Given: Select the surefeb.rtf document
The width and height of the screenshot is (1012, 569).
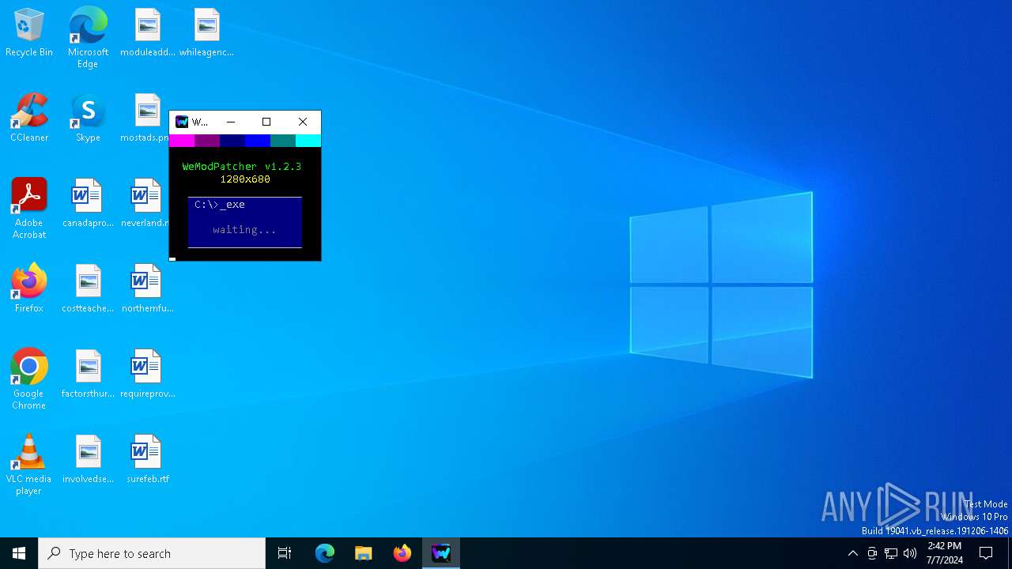Looking at the screenshot, I should (x=147, y=460).
